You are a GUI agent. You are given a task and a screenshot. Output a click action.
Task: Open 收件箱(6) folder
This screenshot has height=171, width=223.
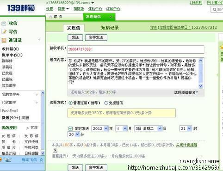[x=10, y=49]
